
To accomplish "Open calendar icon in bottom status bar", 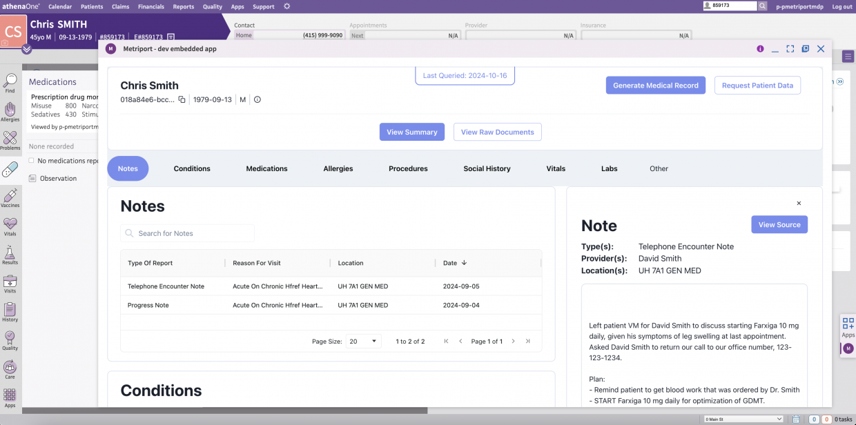I will pyautogui.click(x=796, y=419).
